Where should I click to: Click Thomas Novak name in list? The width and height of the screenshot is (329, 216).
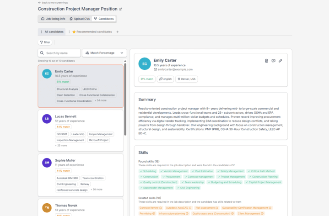pyautogui.click(x=66, y=205)
